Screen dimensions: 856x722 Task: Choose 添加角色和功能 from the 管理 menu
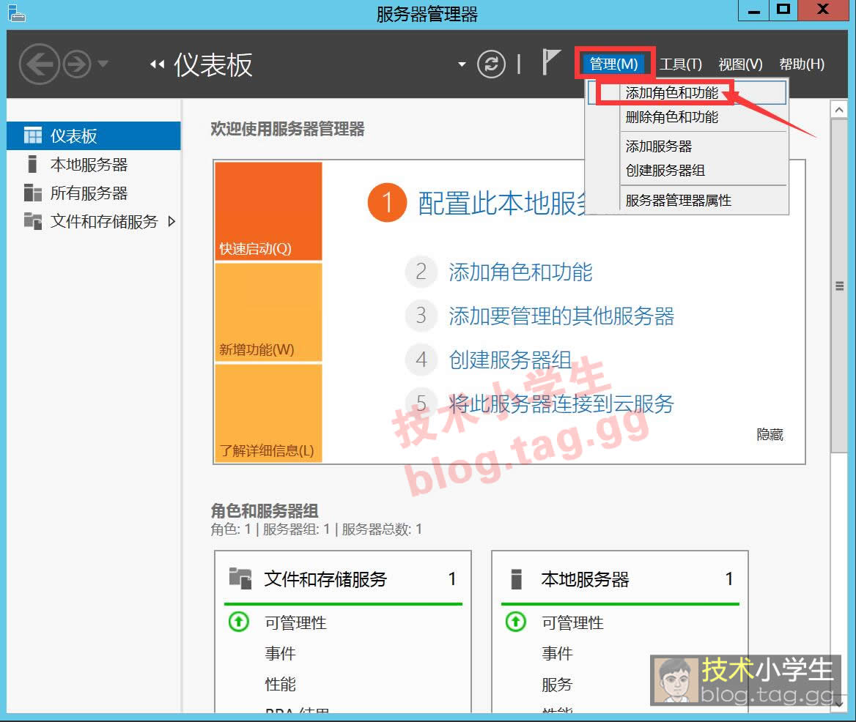point(671,93)
